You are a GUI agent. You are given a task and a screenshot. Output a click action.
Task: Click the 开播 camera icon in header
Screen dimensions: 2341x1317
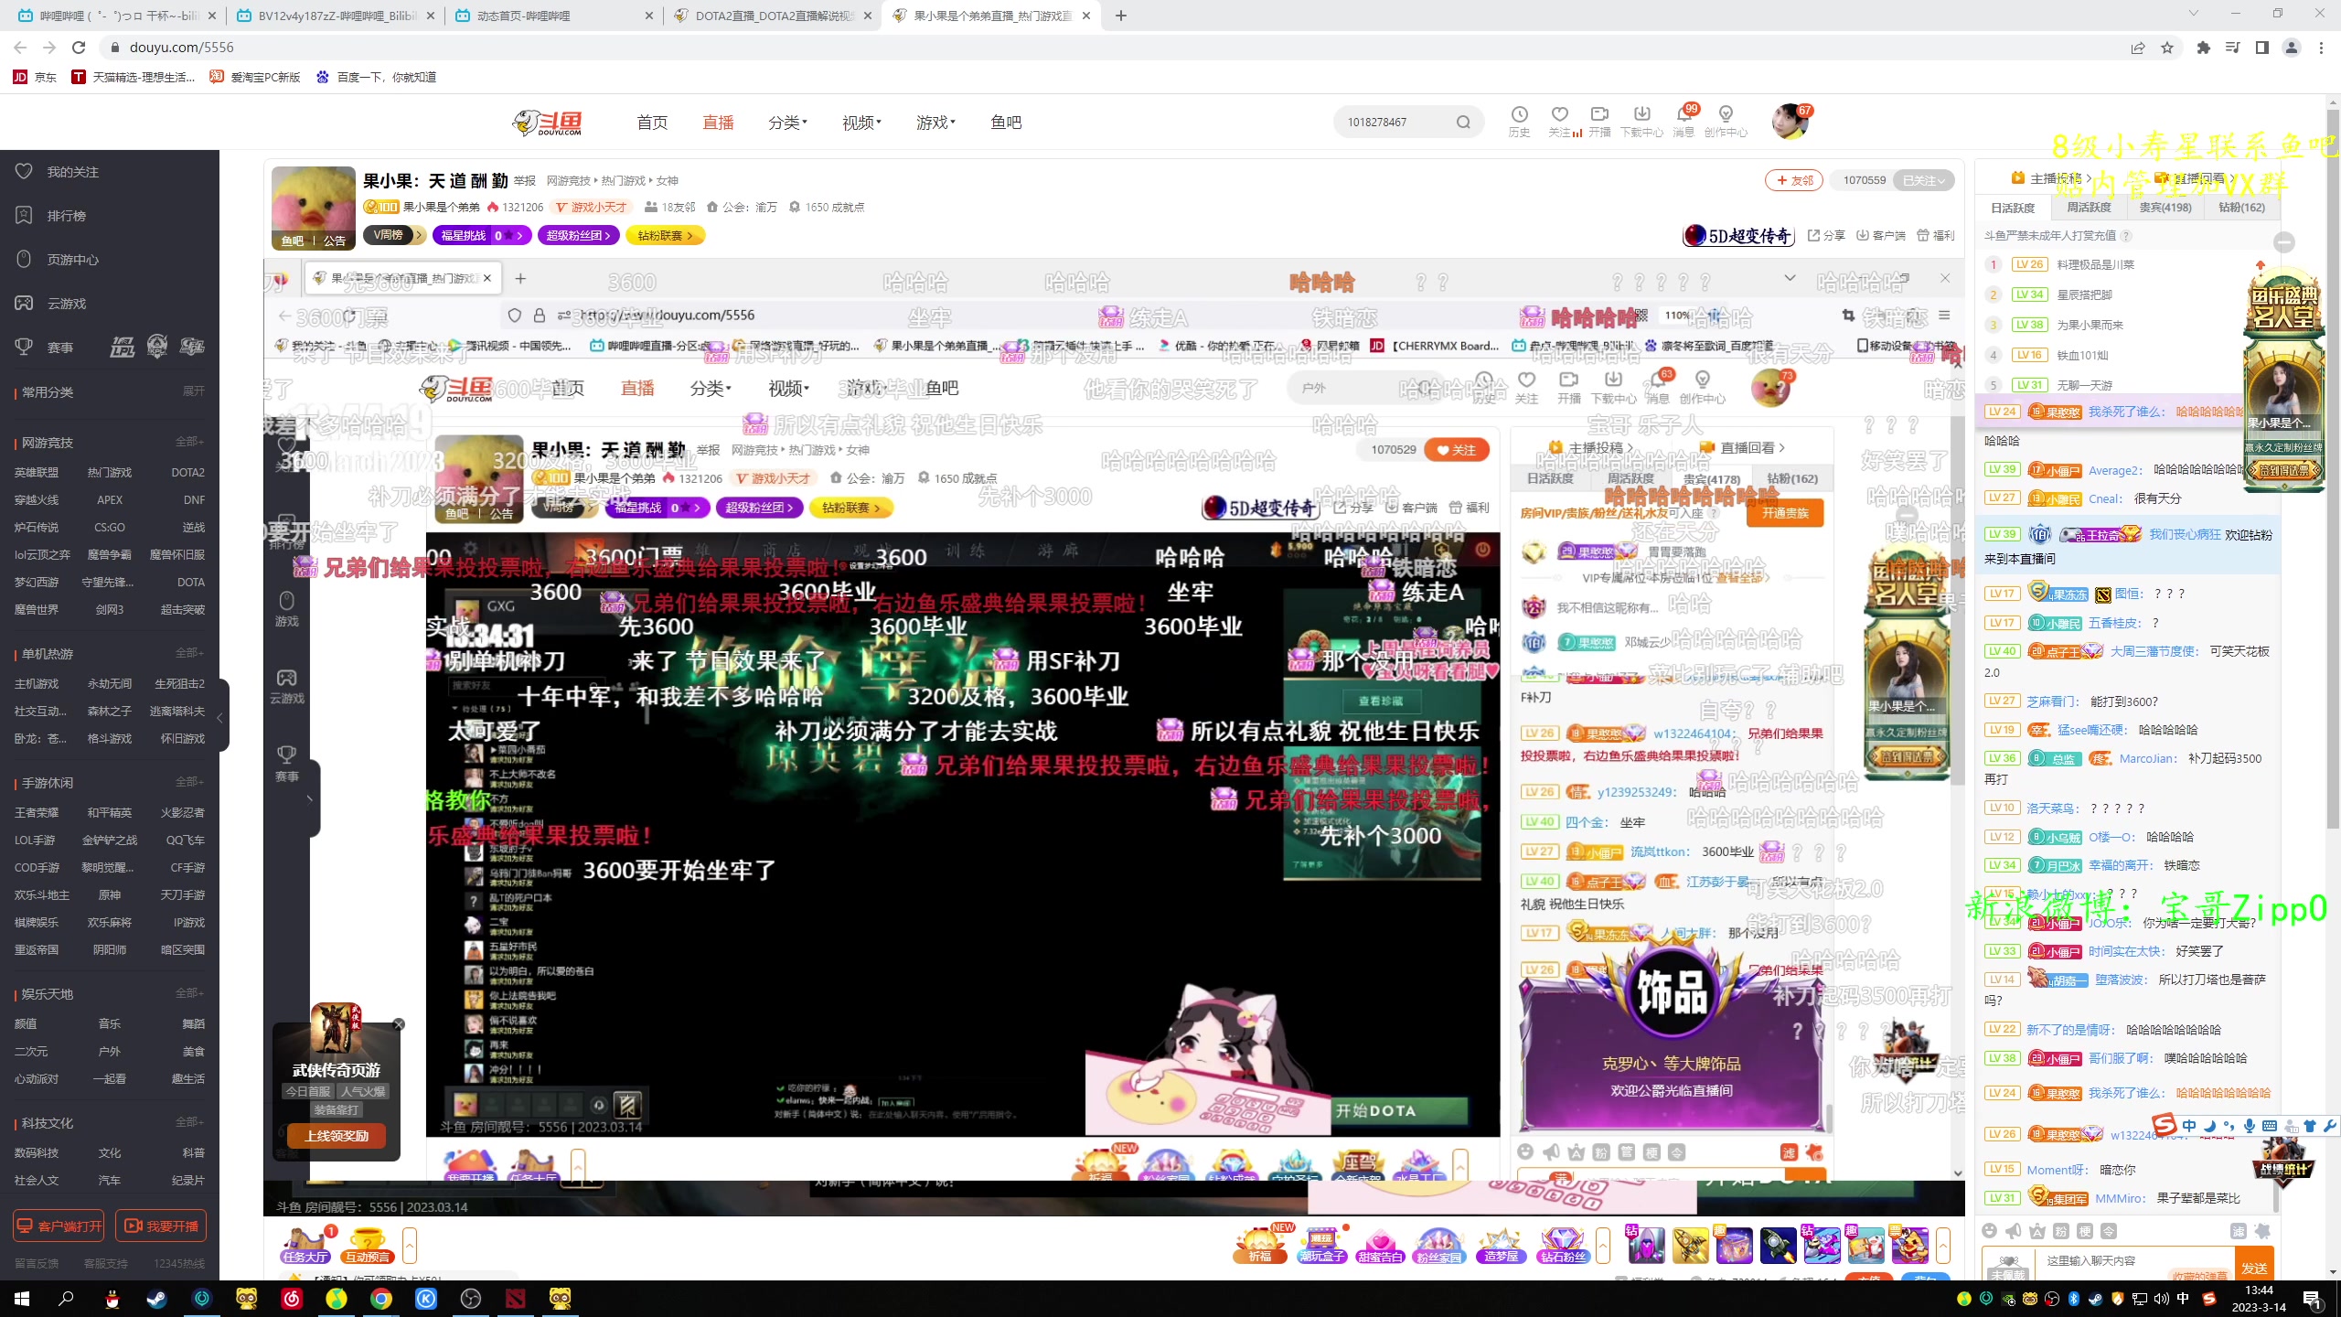click(x=1599, y=114)
